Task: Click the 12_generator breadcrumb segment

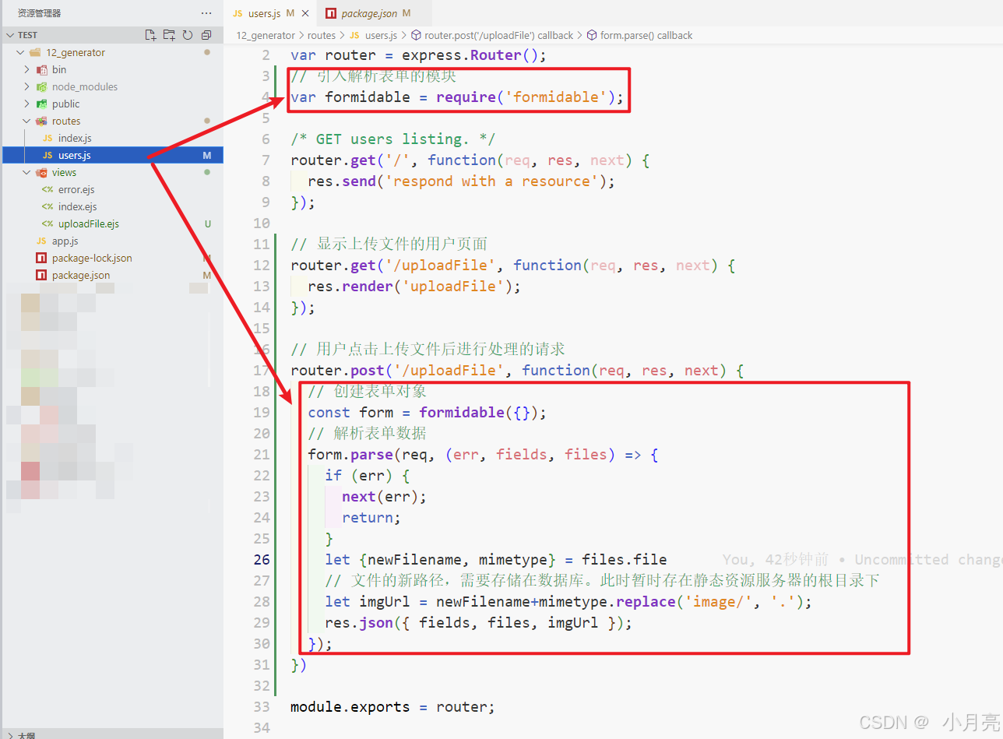Action: tap(266, 35)
